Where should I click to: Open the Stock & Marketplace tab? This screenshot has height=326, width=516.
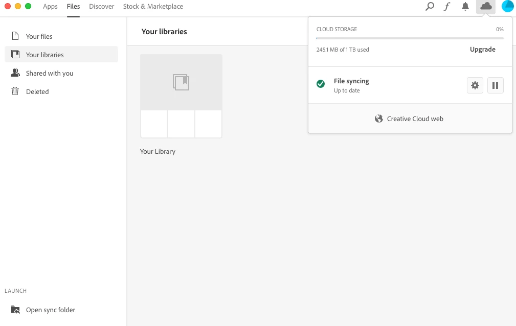coord(153,7)
